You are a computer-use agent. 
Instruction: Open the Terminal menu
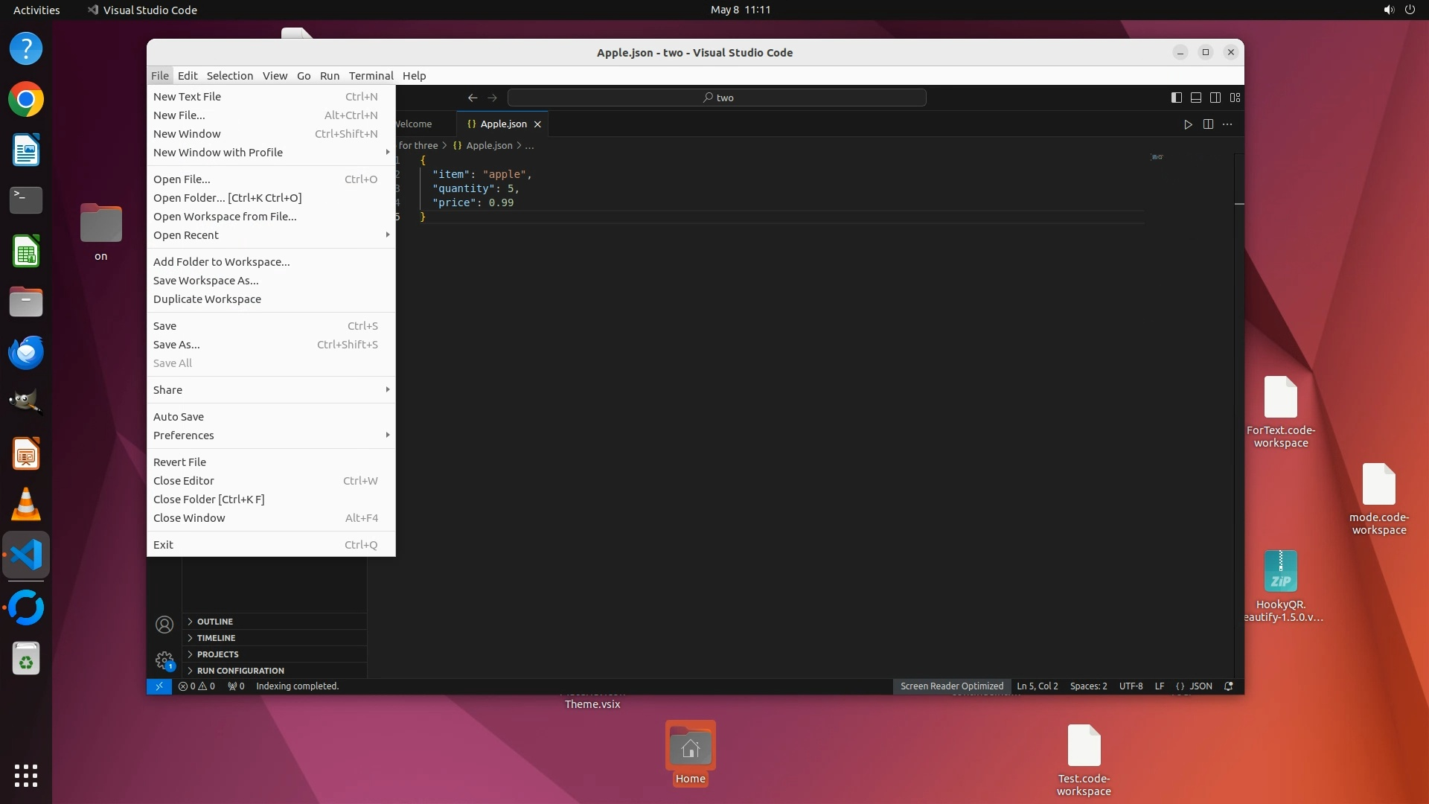click(x=371, y=76)
